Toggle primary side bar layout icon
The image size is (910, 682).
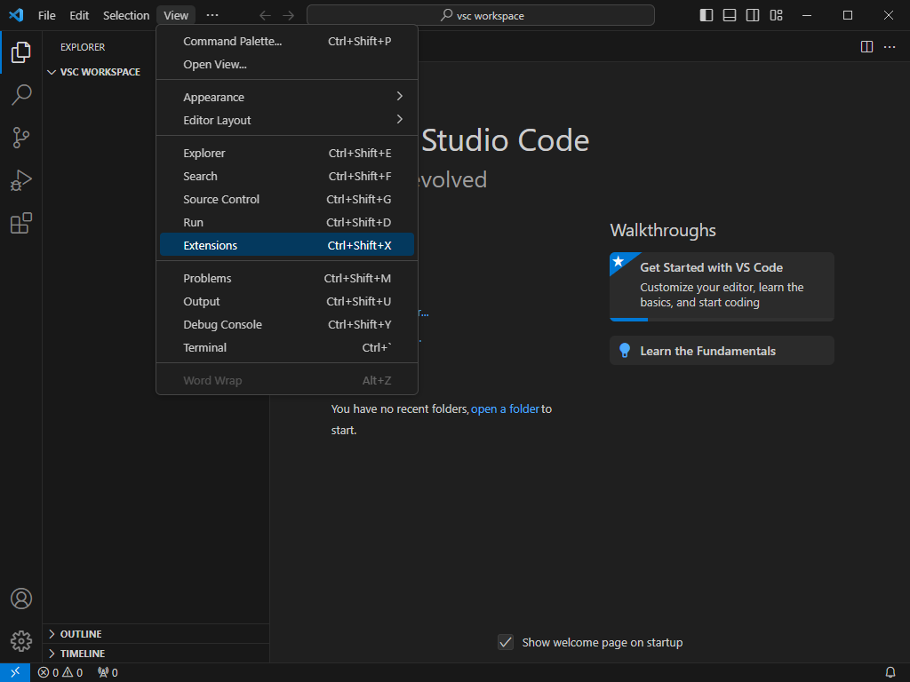706,15
